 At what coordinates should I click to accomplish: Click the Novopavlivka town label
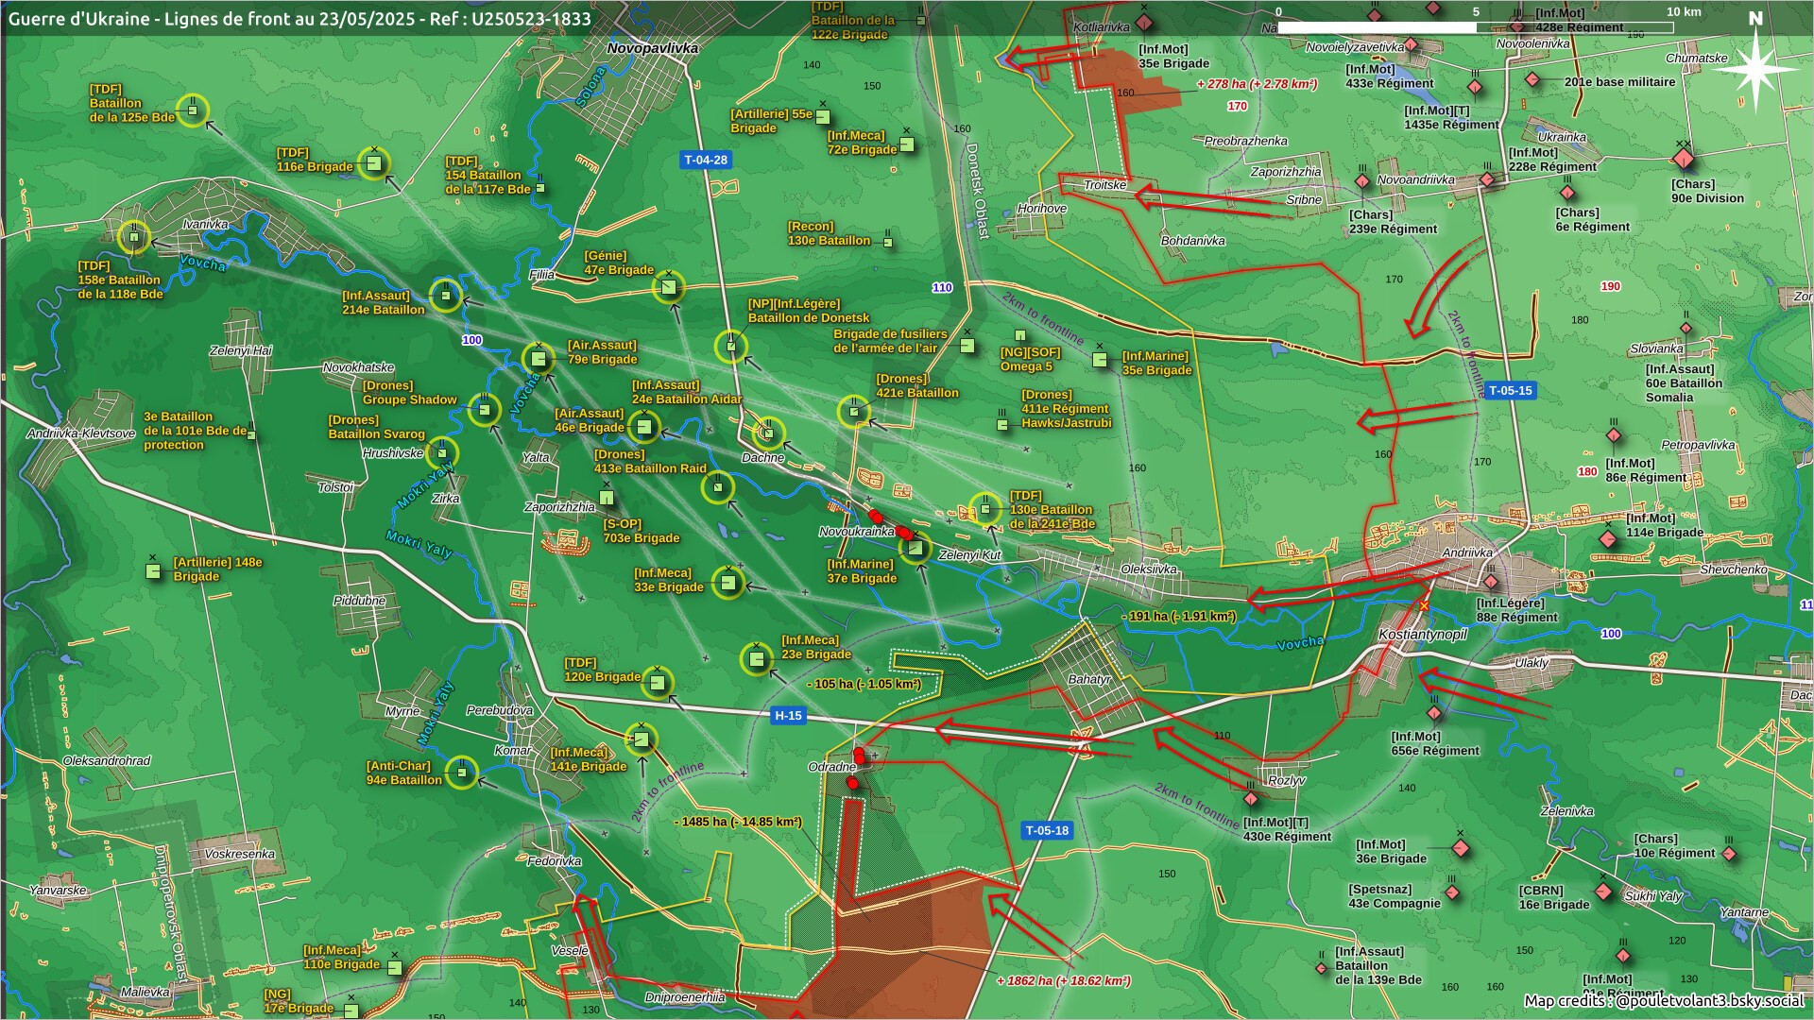[653, 48]
